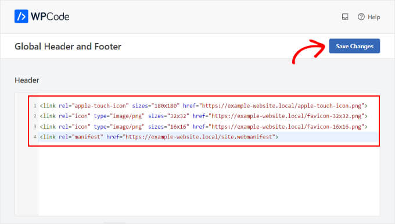Viewport: 395px width, 224px height.
Task: Click the Global Header and Footer title
Action: coord(68,47)
